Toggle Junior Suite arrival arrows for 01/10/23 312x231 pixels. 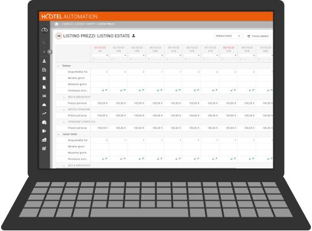[x=105, y=159]
